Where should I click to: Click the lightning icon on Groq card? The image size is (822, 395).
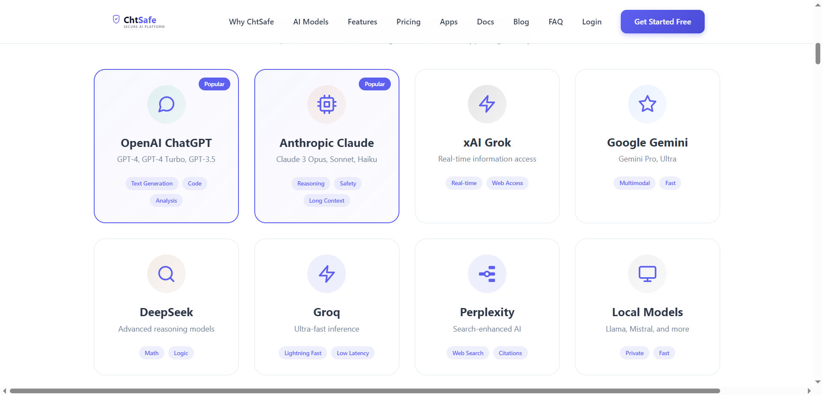pyautogui.click(x=327, y=273)
